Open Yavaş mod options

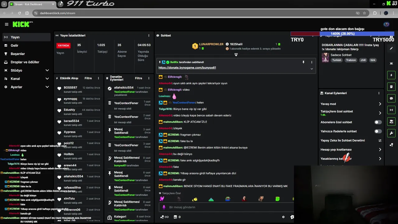point(351,104)
